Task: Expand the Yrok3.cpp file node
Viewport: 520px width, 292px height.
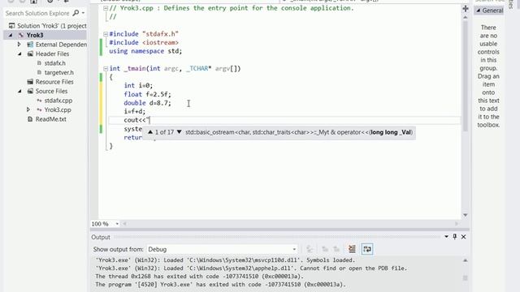Action: tap(28, 109)
